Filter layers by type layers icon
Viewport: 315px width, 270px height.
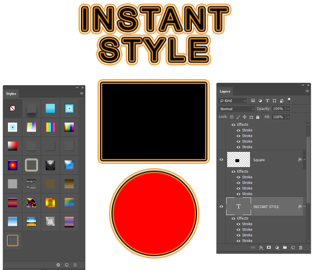[268, 101]
